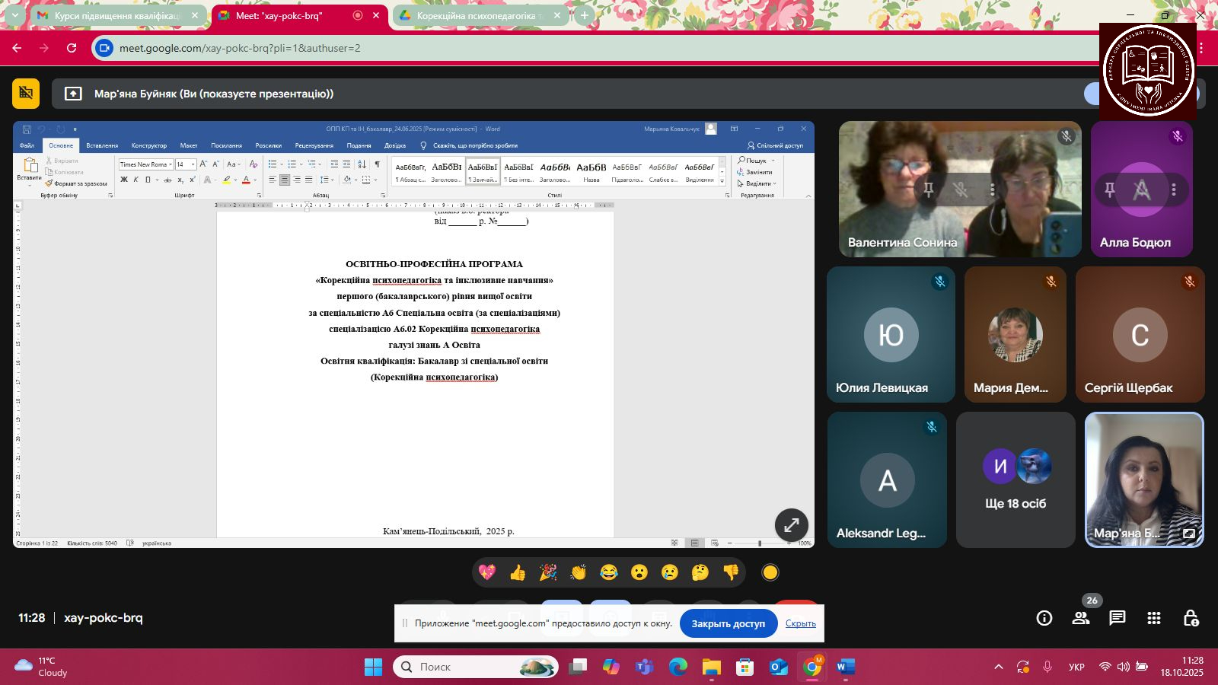Choose the yellow emoji skin tone swatch
This screenshot has width=1218, height=685.
tap(770, 572)
